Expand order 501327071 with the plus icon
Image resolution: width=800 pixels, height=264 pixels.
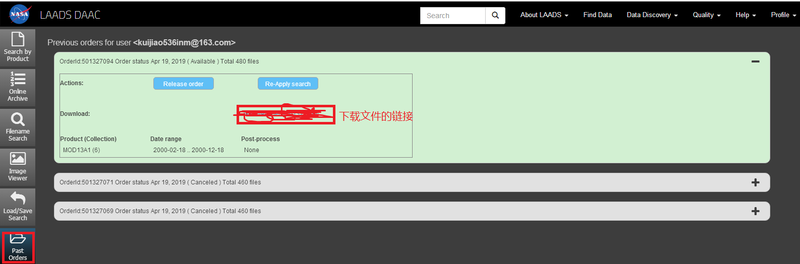[756, 182]
